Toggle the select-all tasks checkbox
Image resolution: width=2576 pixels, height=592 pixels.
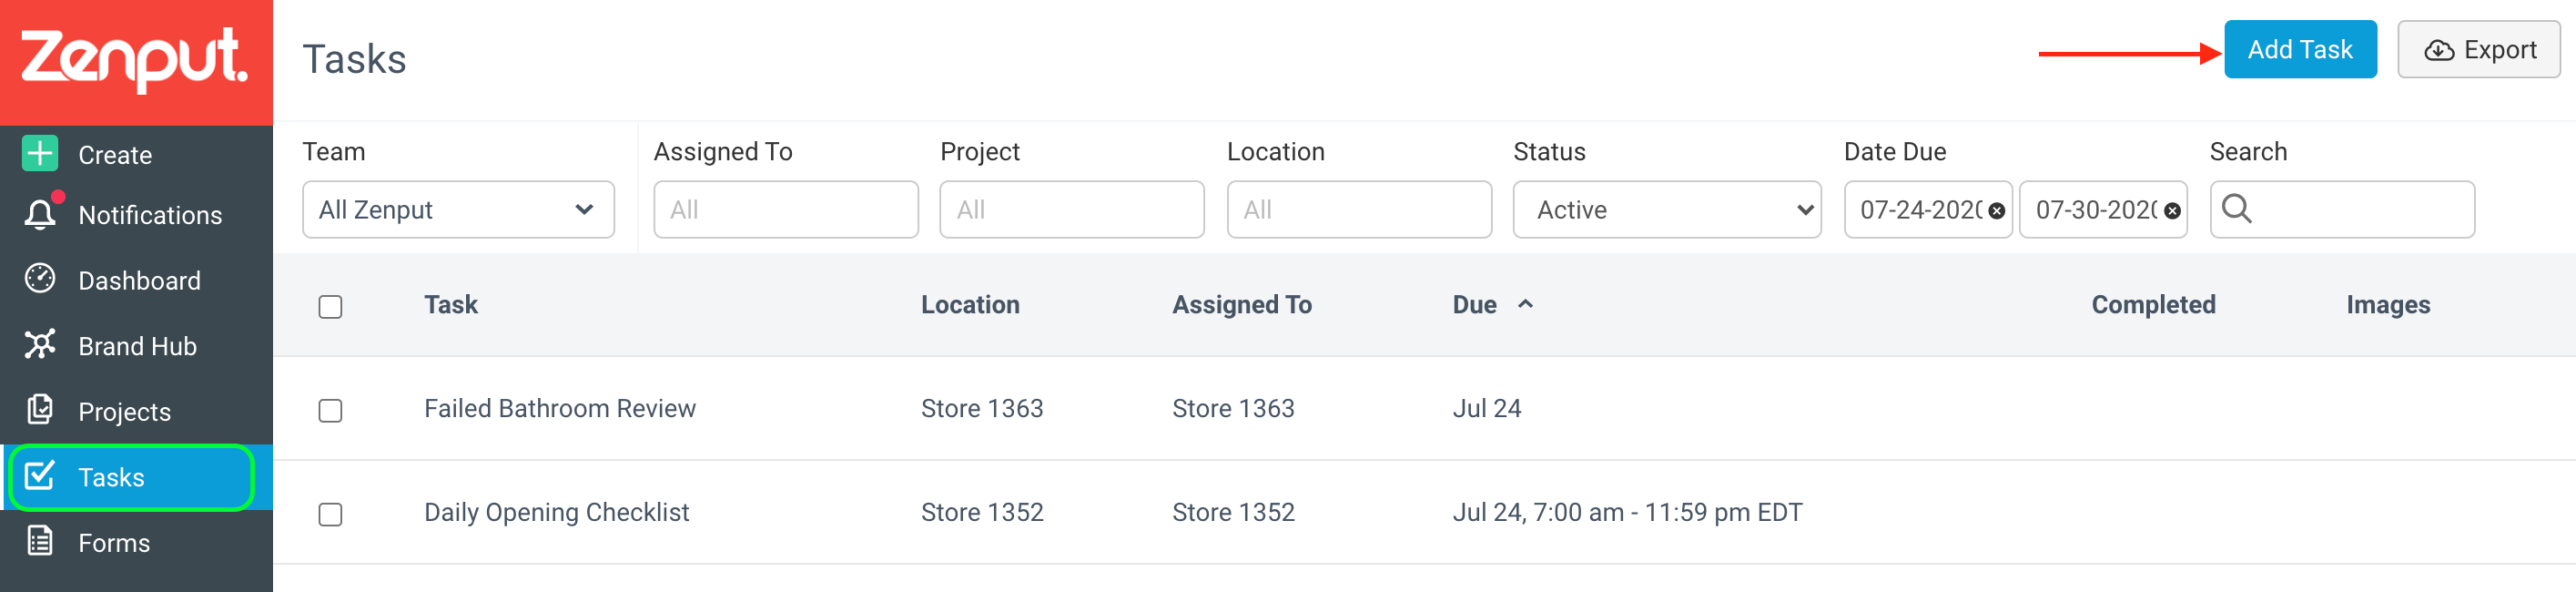330,306
